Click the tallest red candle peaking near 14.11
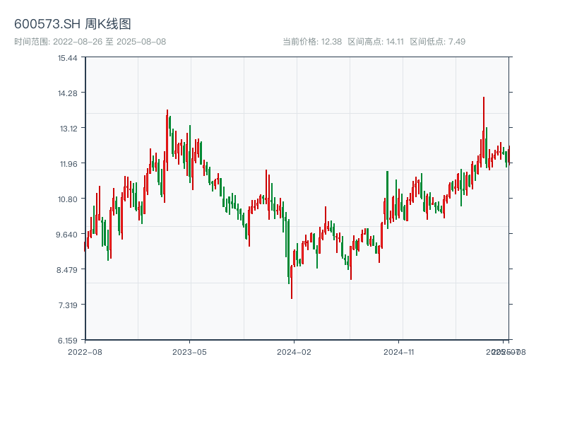Image resolution: width=565 pixels, height=424 pixels. click(x=484, y=127)
